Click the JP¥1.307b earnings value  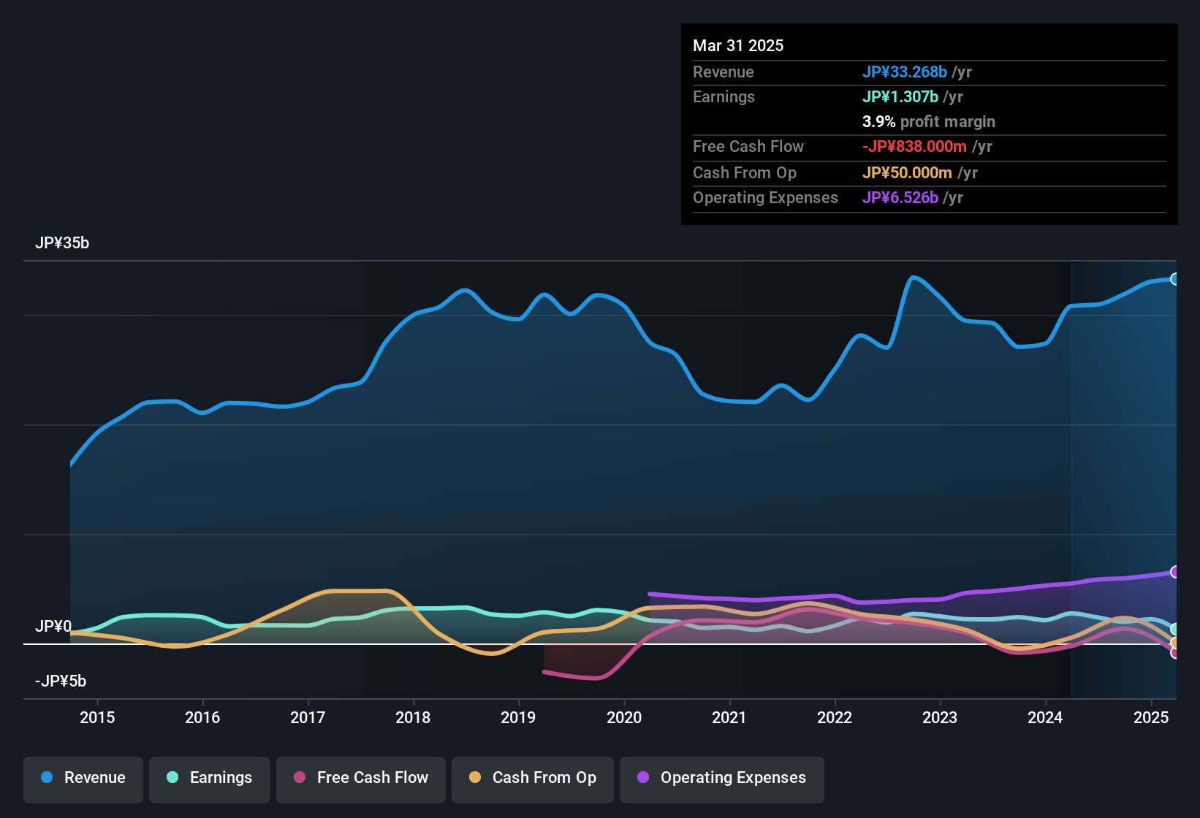pos(900,97)
